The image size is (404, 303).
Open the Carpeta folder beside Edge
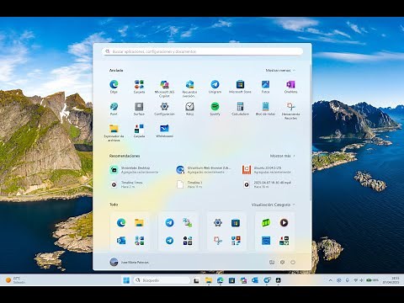tap(139, 87)
